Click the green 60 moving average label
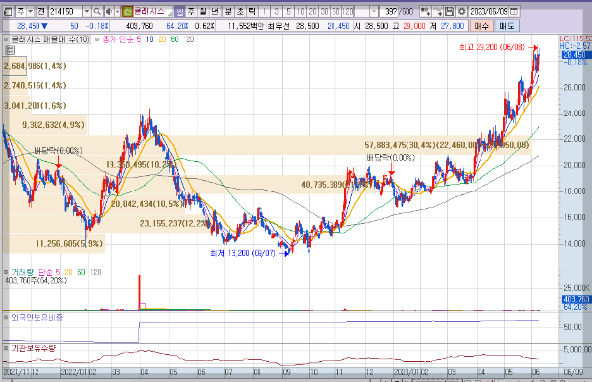This screenshot has width=592, height=382. pyautogui.click(x=174, y=39)
